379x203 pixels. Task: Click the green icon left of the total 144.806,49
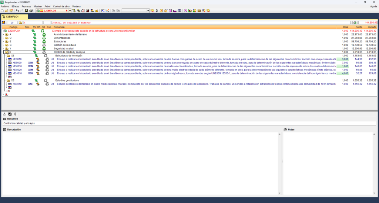(x=355, y=23)
